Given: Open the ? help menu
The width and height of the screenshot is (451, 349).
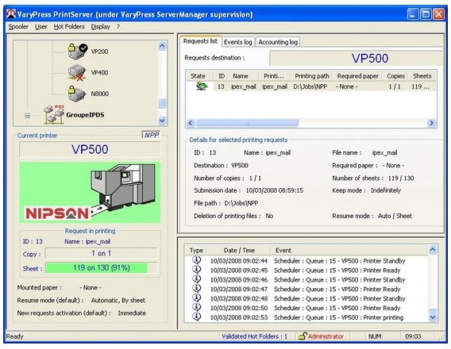Looking at the screenshot, I should point(118,27).
